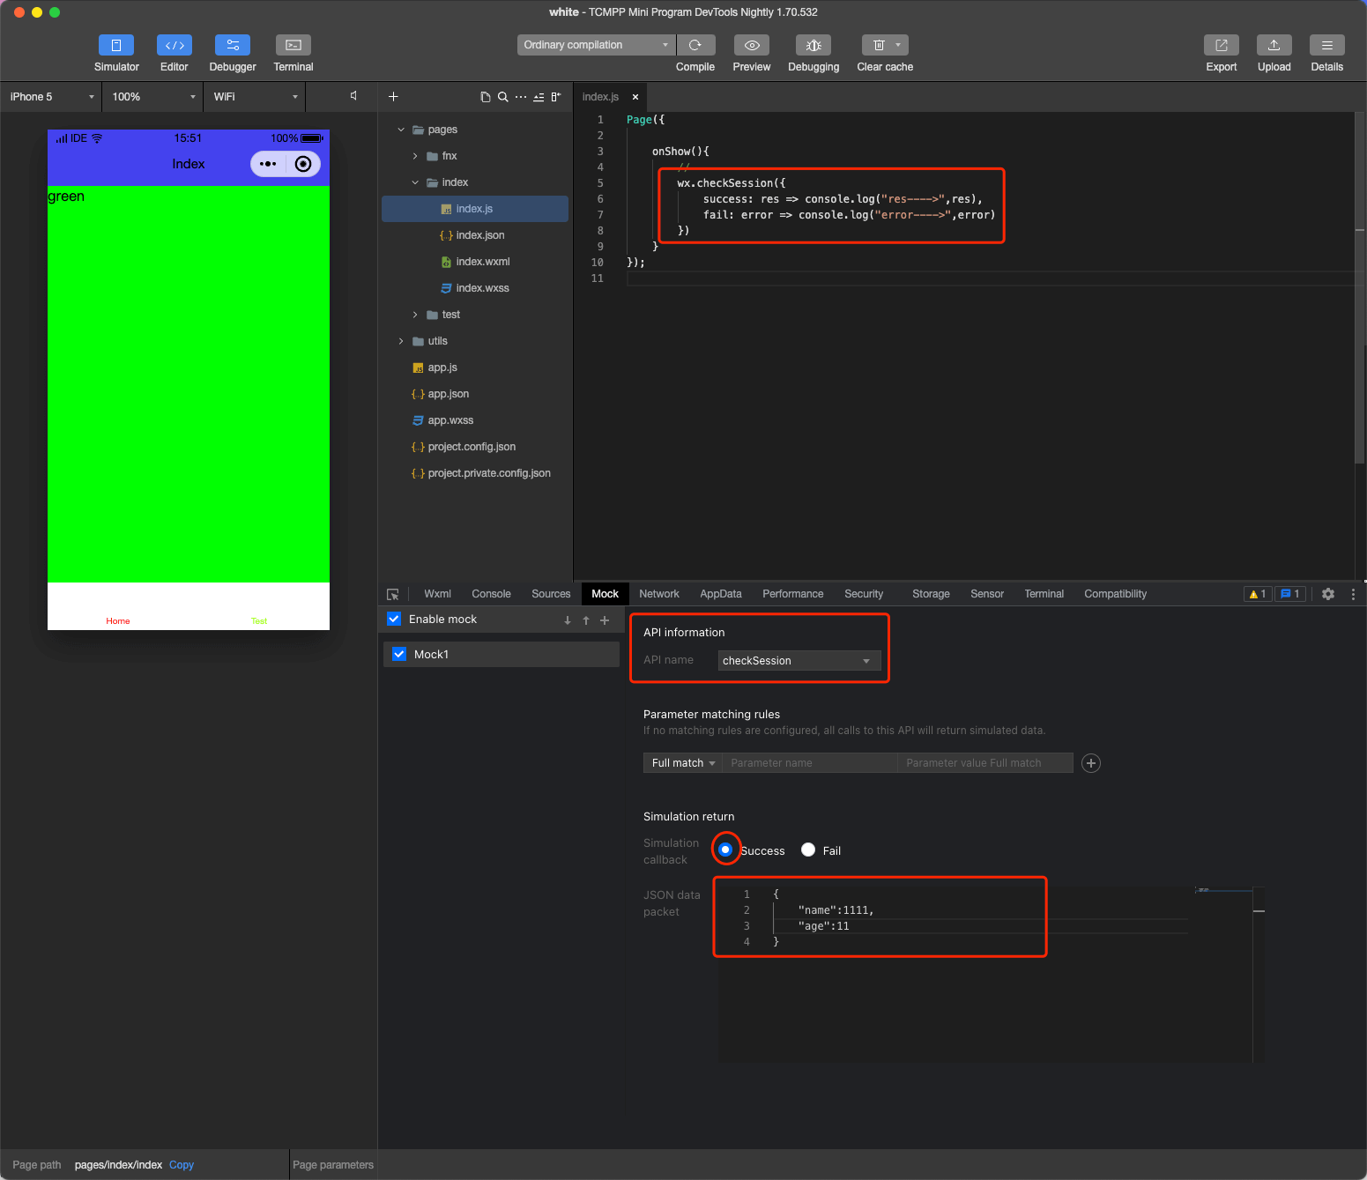
Task: Open the Export icon
Action: coord(1221,45)
